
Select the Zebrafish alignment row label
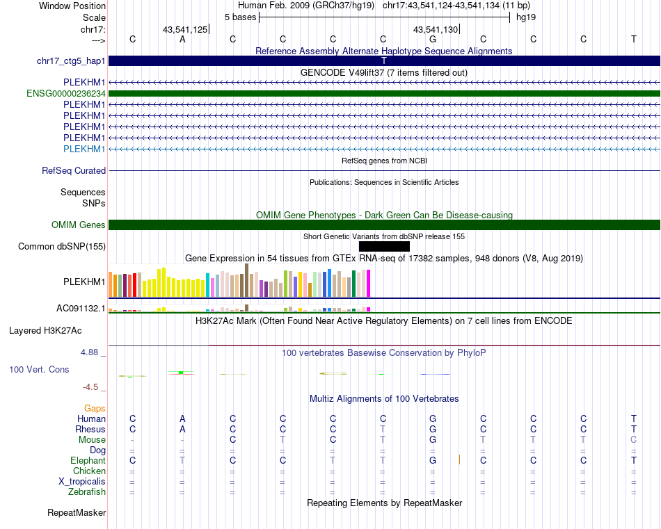(x=87, y=491)
